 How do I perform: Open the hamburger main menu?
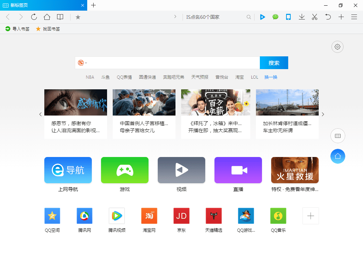tap(354, 17)
